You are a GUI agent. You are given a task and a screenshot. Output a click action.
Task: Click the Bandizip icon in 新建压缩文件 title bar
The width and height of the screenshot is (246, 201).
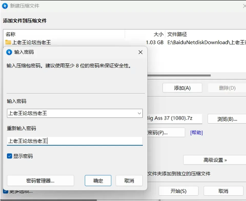(5, 6)
